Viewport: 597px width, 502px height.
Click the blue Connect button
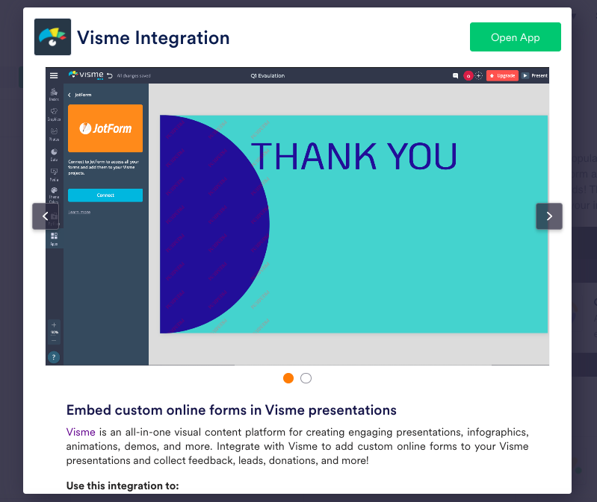tap(105, 195)
